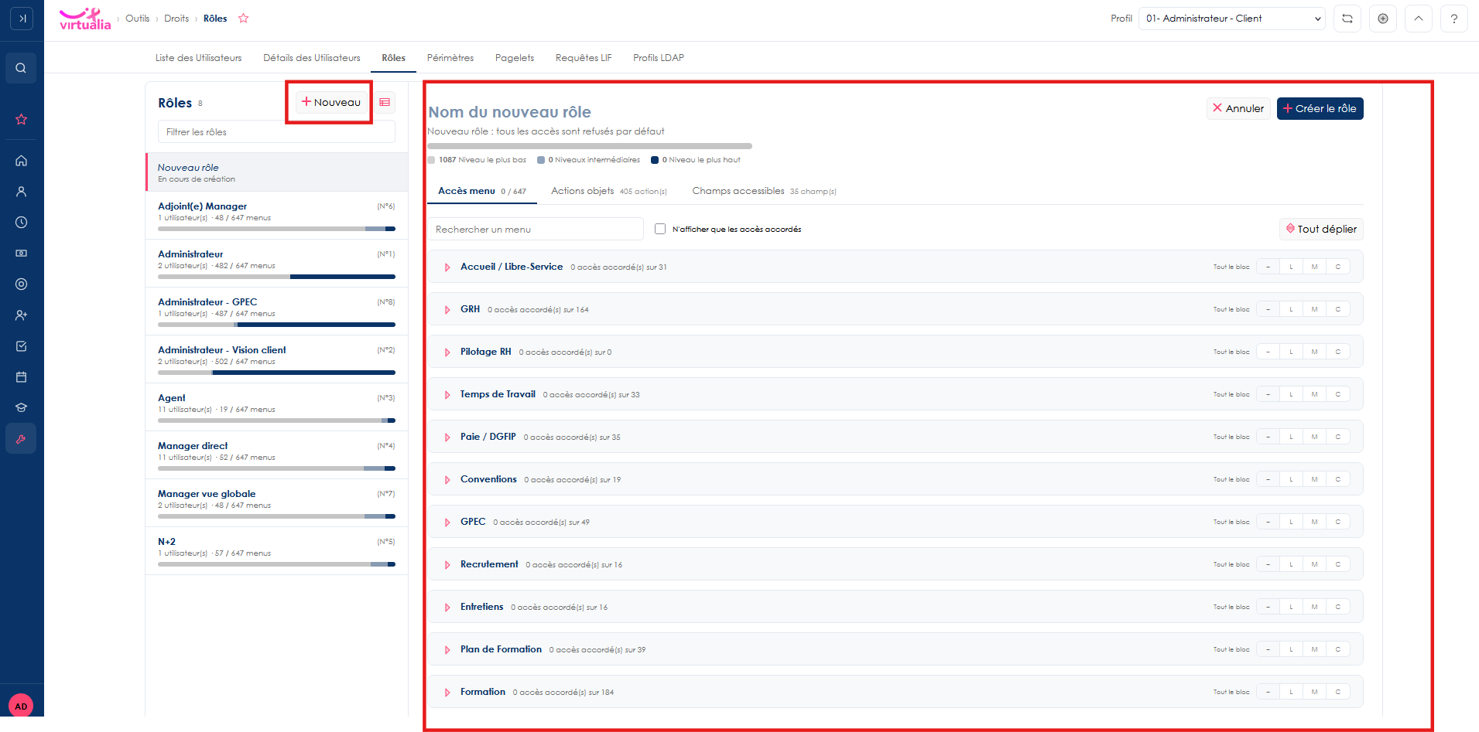Viewport: 1479px width, 732px height.
Task: Click the Annuler button
Action: 1238,108
